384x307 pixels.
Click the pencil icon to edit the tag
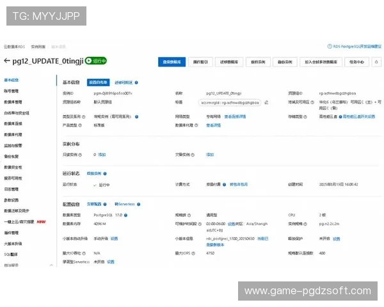click(266, 102)
